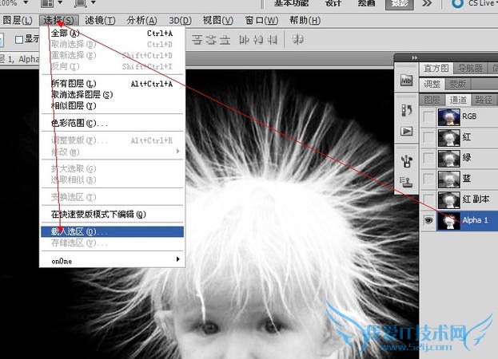498x359 pixels.
Task: Switch to the 调整 tab
Action: (432, 84)
